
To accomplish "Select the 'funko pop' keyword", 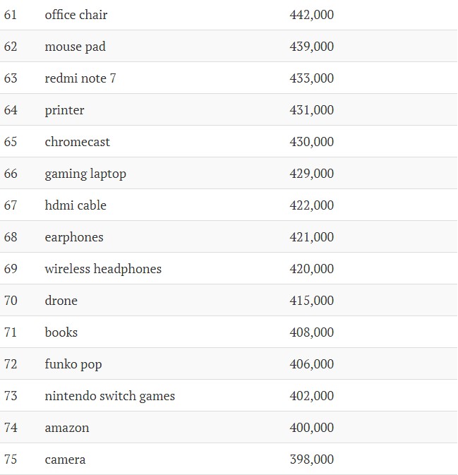I will (x=73, y=364).
